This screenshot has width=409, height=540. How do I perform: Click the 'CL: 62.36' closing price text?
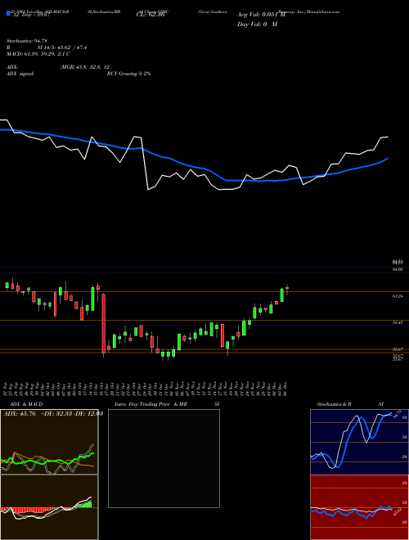point(151,16)
